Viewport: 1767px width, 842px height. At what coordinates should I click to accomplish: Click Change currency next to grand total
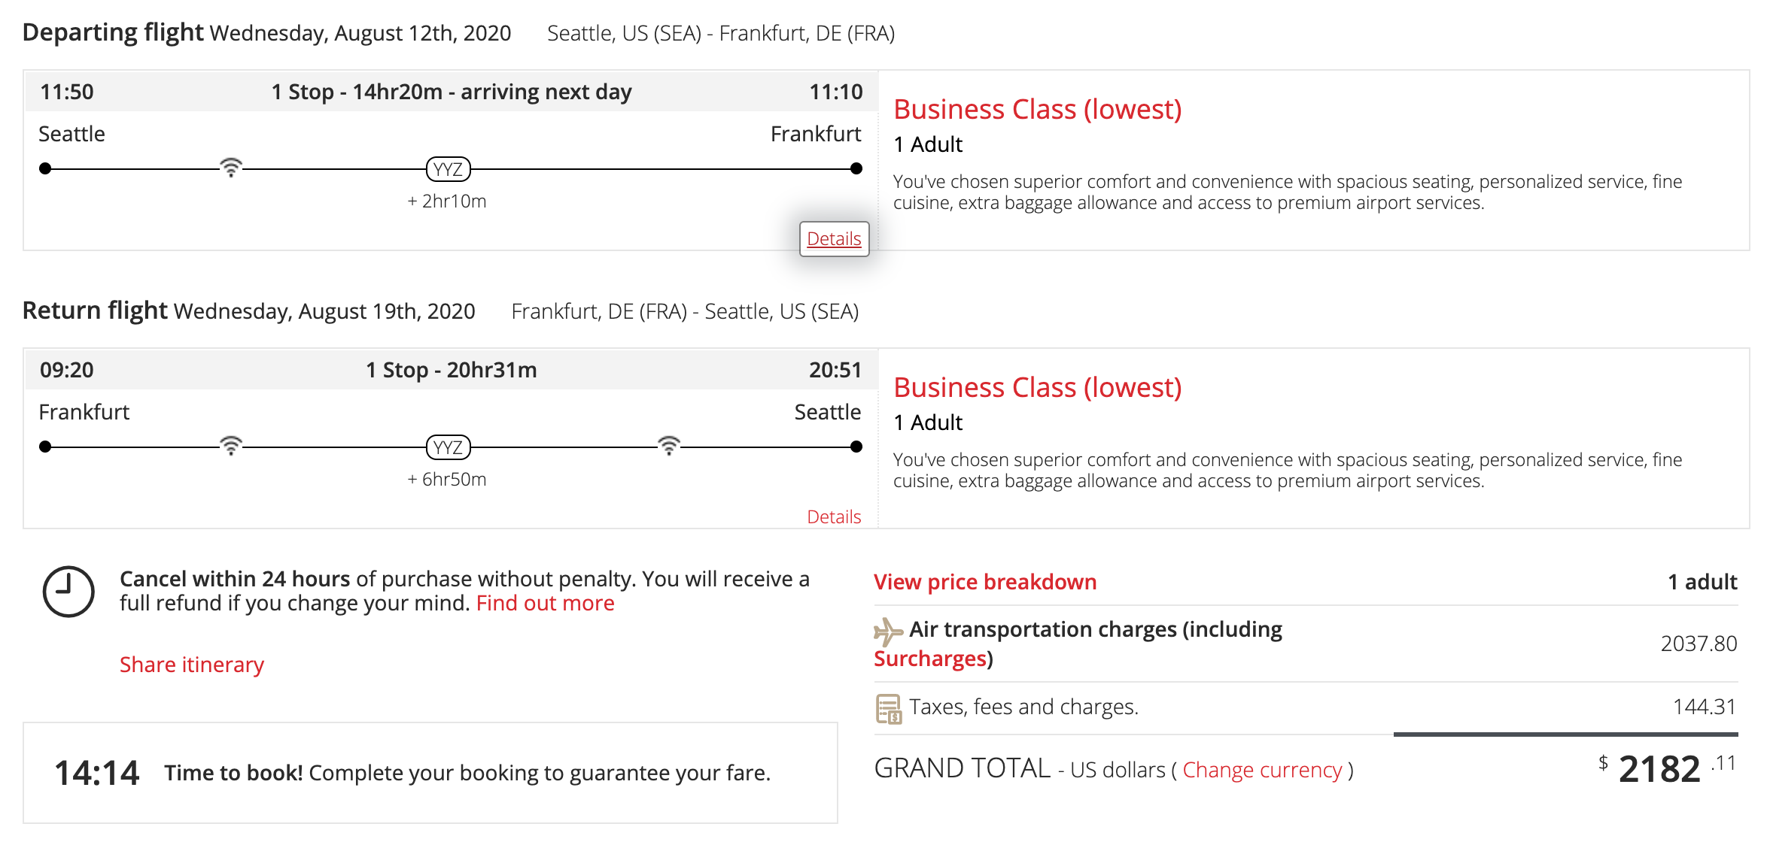point(1262,770)
